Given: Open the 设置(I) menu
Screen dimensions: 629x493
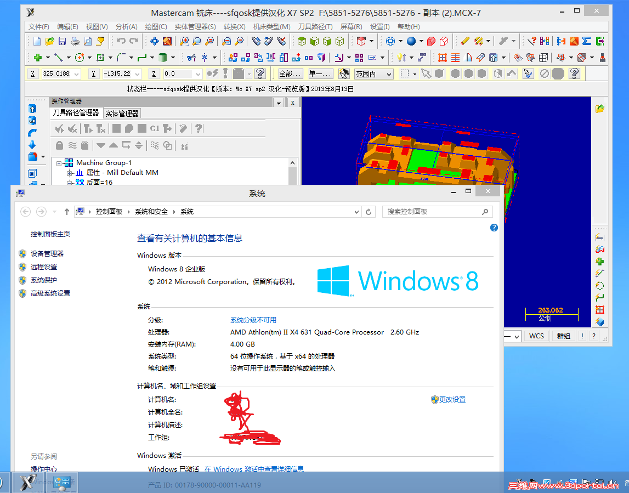Looking at the screenshot, I should click(379, 26).
